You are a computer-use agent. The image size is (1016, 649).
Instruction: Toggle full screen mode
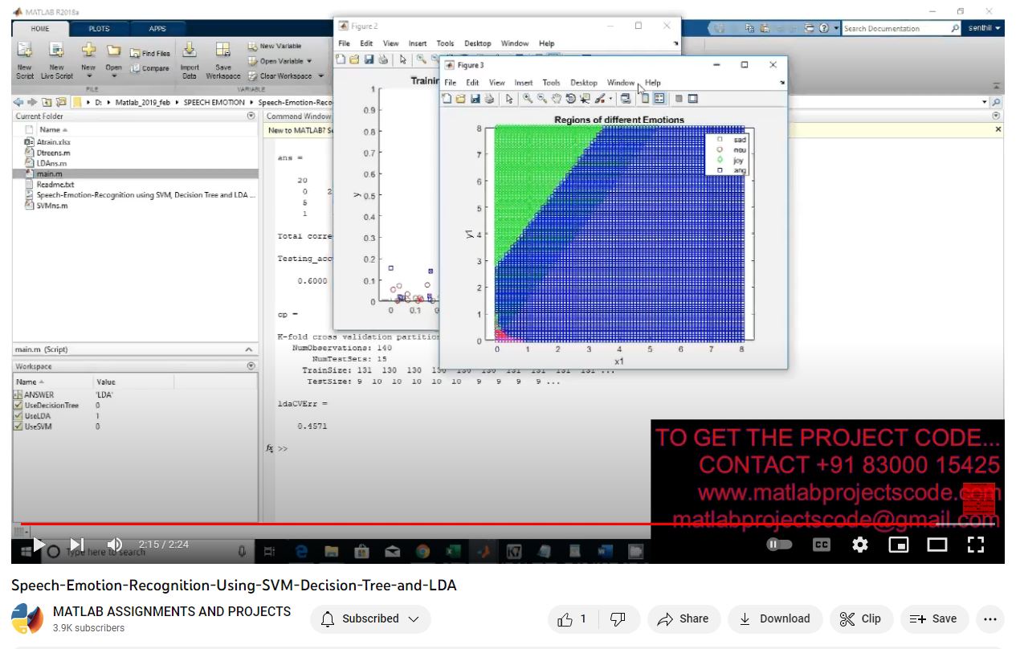coord(976,545)
